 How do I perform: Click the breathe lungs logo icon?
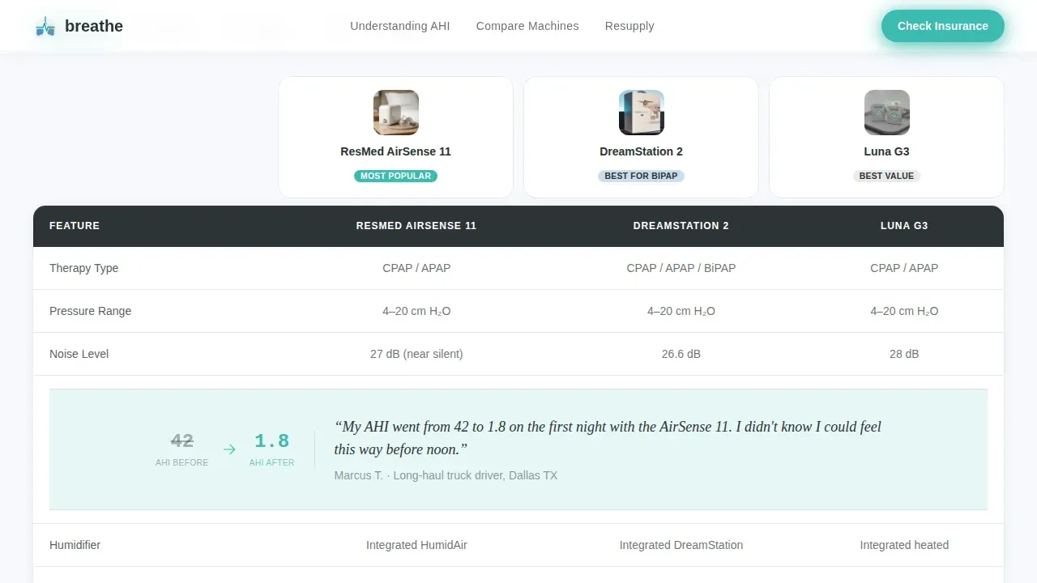point(45,26)
